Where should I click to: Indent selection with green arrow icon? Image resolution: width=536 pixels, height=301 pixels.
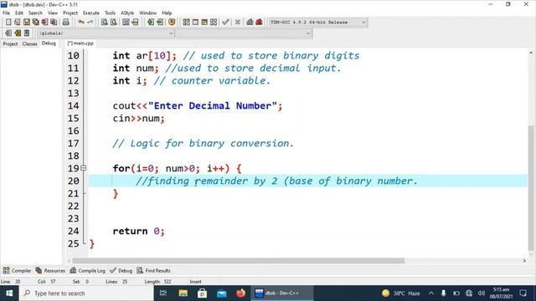pos(151,23)
